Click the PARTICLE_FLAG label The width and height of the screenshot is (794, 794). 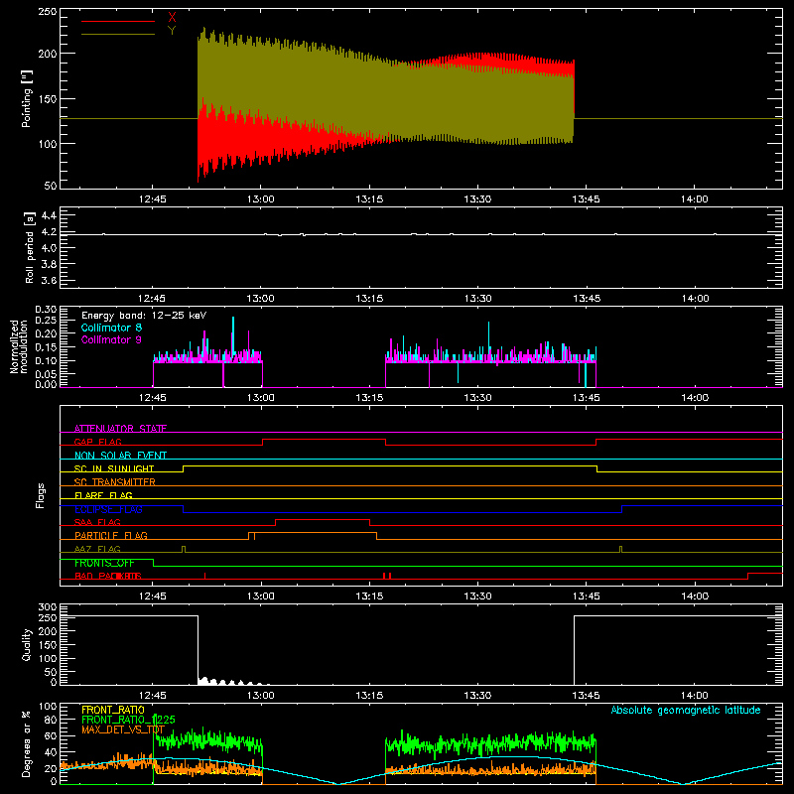(111, 535)
